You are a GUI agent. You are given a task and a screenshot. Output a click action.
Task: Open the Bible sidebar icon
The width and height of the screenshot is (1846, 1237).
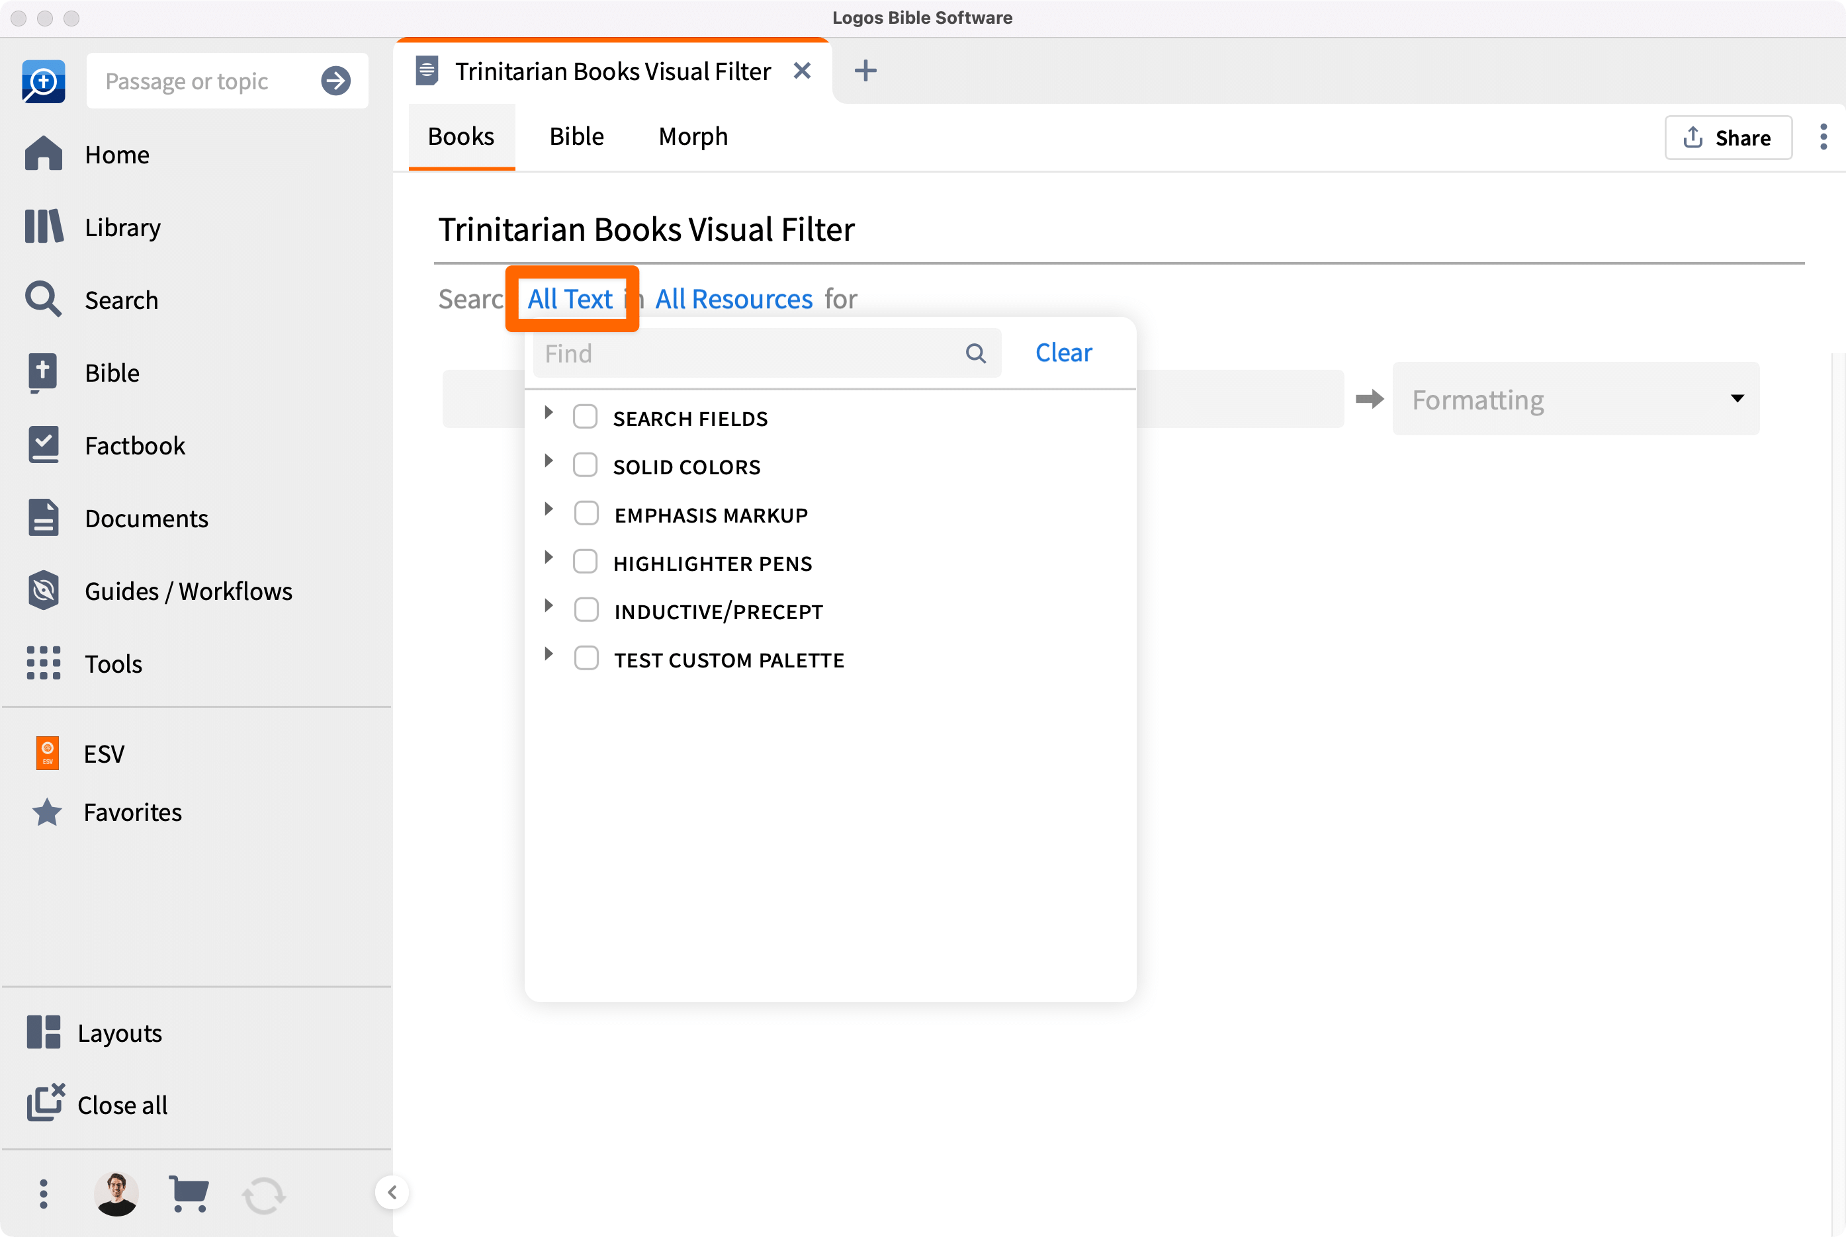(x=44, y=372)
